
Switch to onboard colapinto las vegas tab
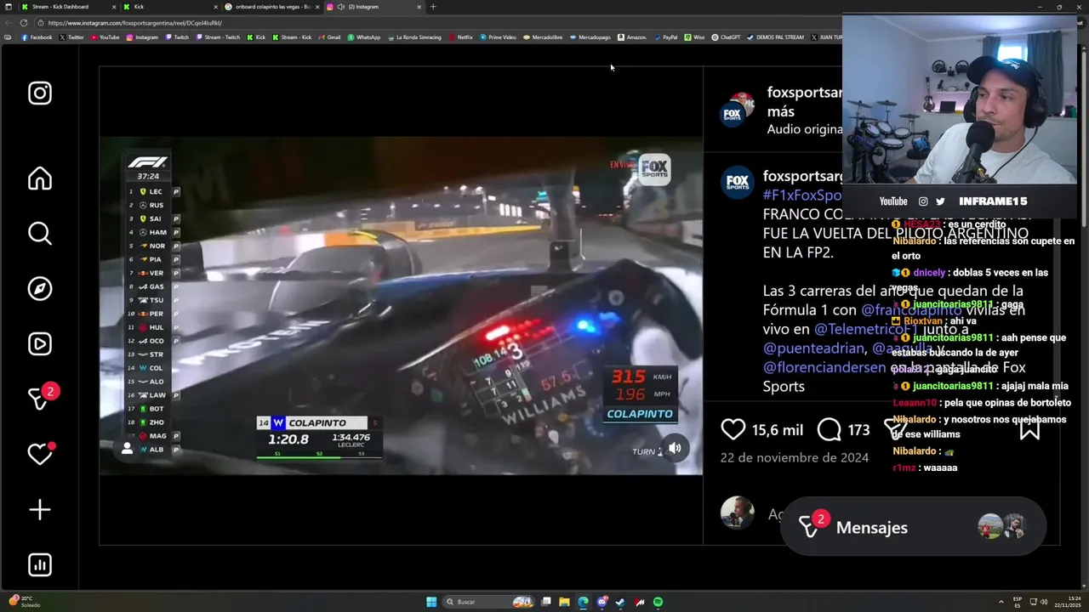[272, 7]
